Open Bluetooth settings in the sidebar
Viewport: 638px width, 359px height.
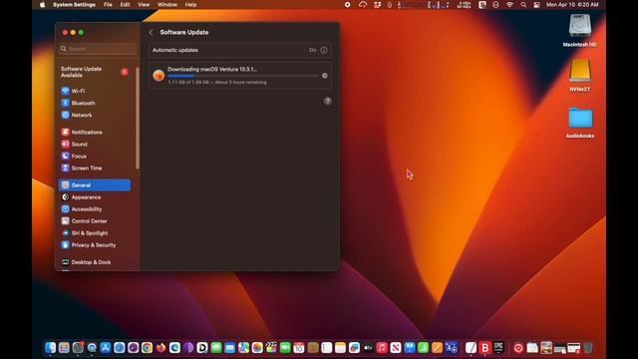tap(95, 103)
